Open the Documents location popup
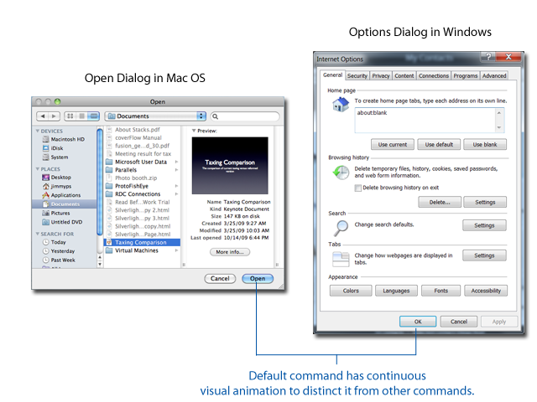Viewport: 537px width, 402px height. [x=155, y=116]
